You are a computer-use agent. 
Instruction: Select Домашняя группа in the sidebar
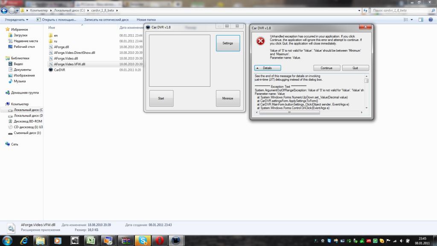(x=24, y=93)
